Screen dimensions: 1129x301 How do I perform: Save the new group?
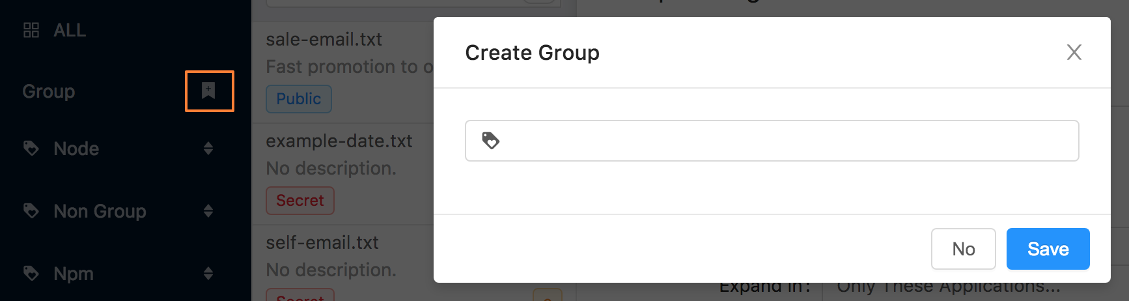(1048, 249)
